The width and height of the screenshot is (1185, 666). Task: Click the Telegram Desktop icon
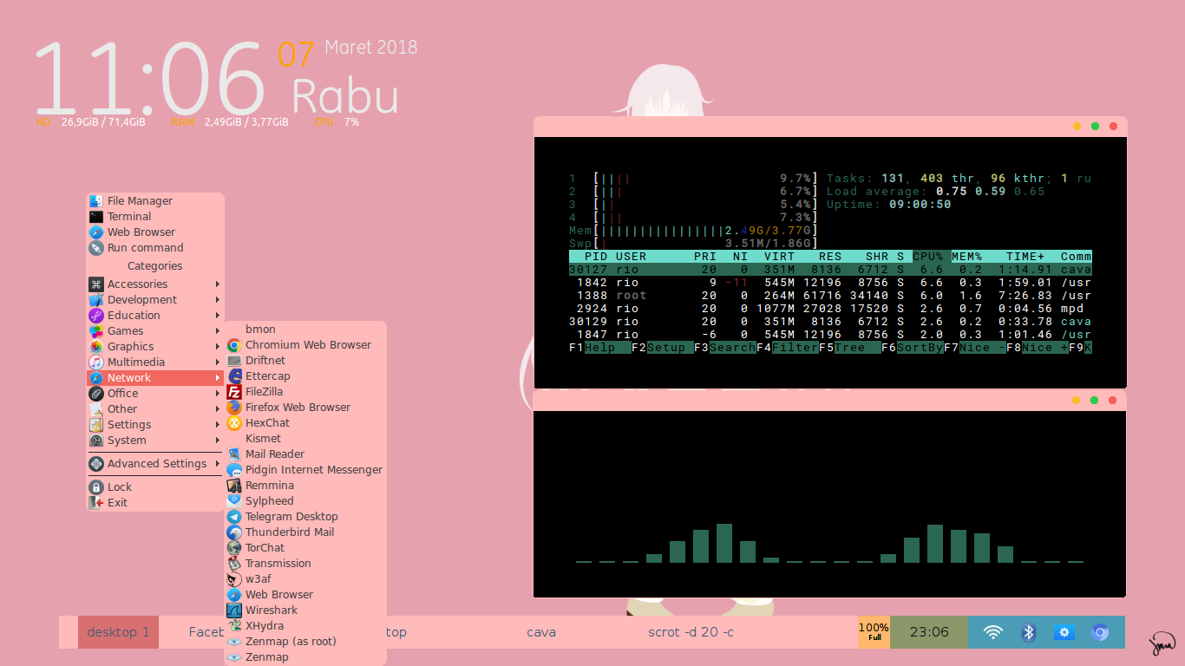pos(234,517)
